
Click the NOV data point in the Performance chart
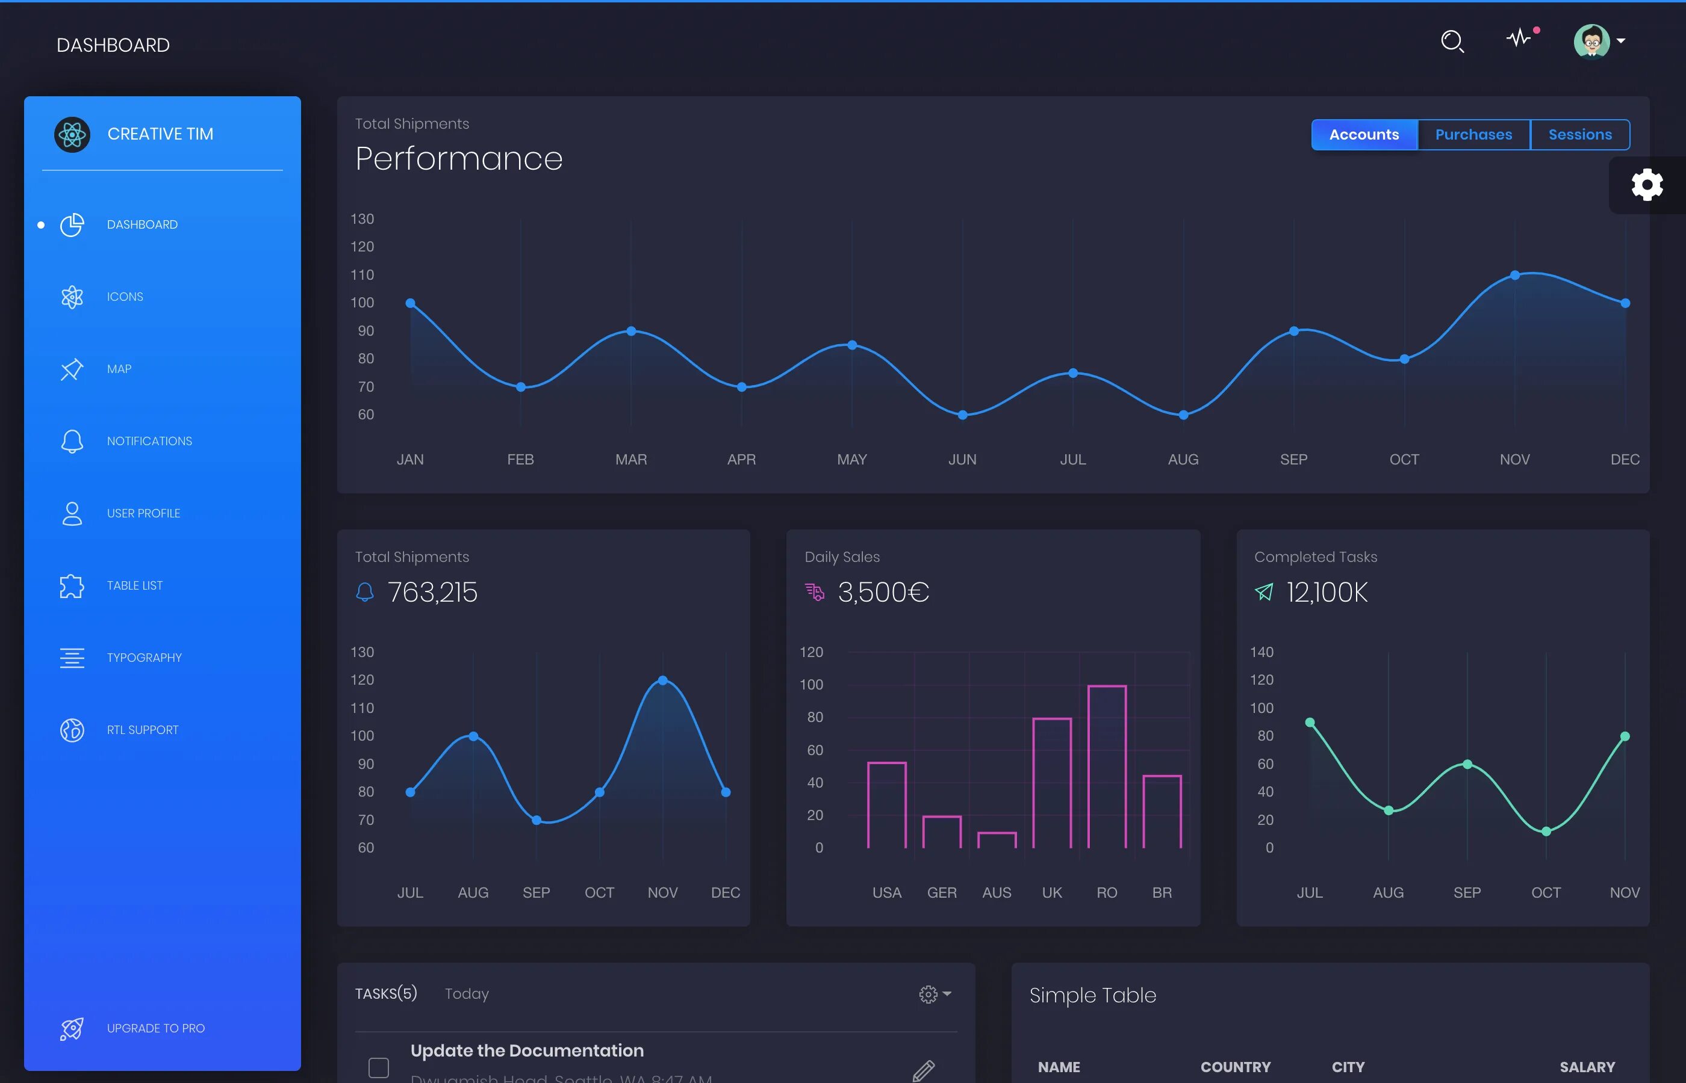tap(1514, 275)
